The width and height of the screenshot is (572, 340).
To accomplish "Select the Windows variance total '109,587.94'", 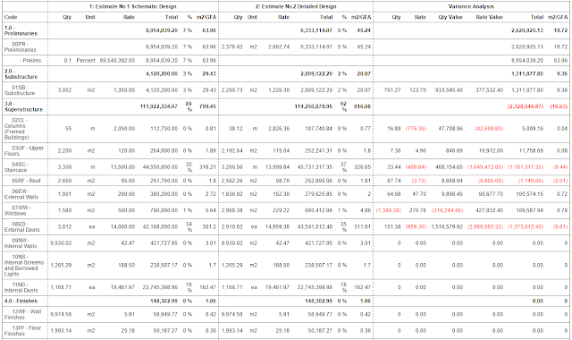I will pyautogui.click(x=530, y=211).
